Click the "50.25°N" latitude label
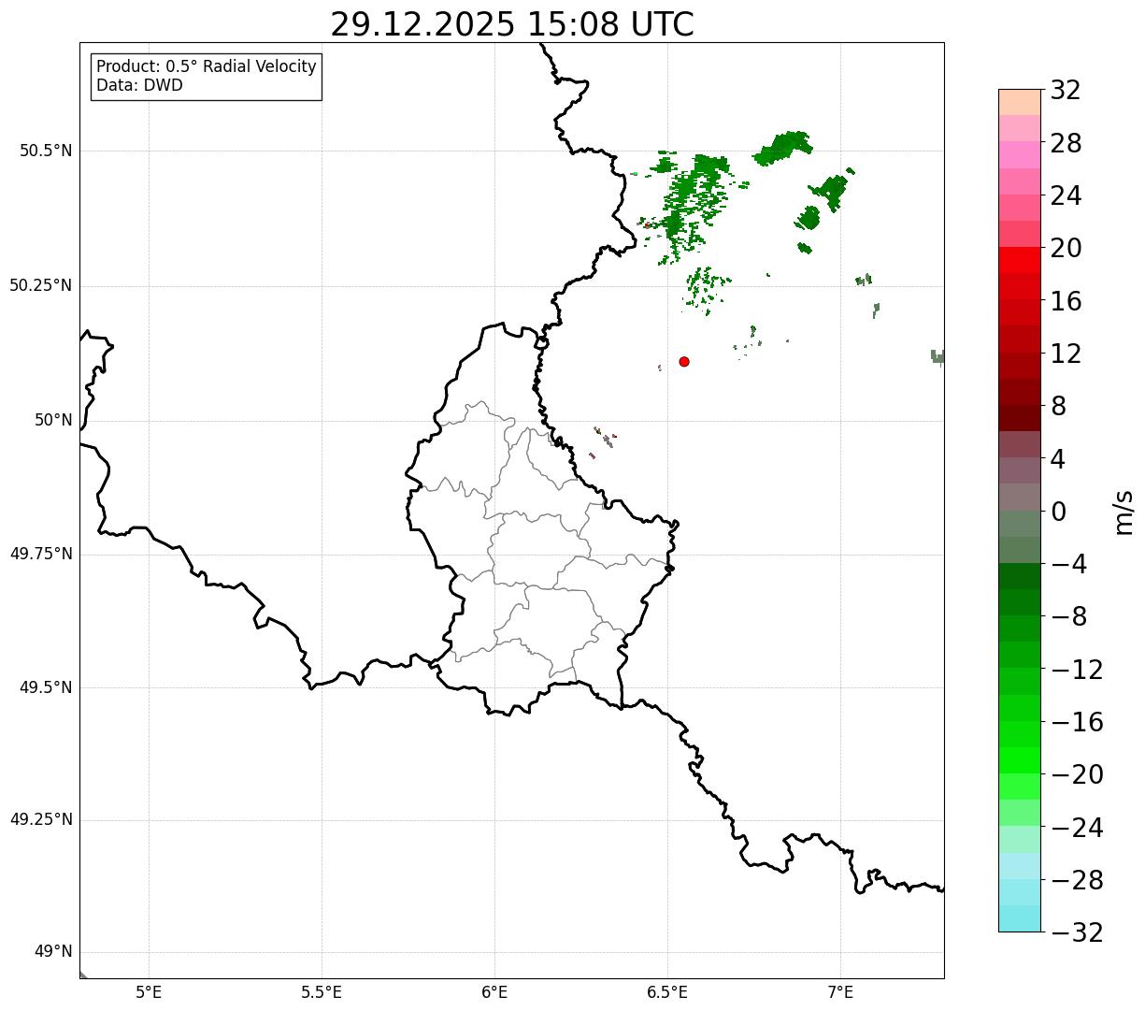Viewport: 1145px width, 1011px height. coord(41,285)
